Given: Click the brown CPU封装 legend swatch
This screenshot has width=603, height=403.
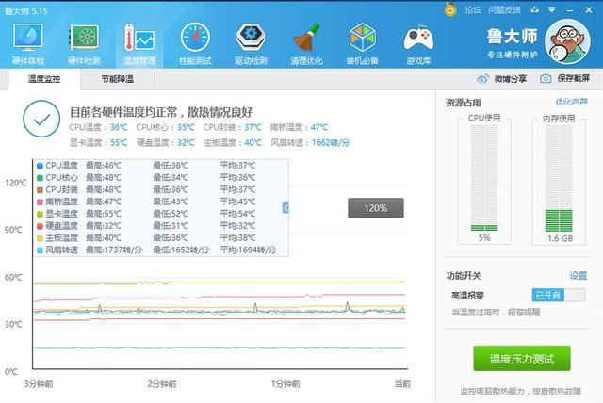Looking at the screenshot, I should click(x=40, y=190).
